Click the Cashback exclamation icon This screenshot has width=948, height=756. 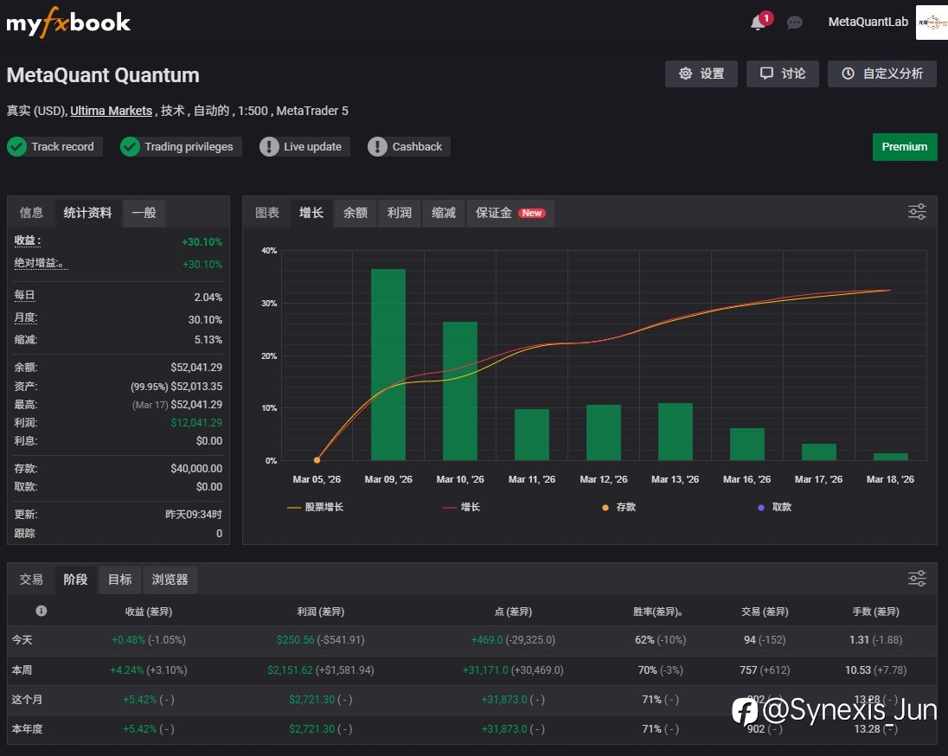tap(377, 147)
